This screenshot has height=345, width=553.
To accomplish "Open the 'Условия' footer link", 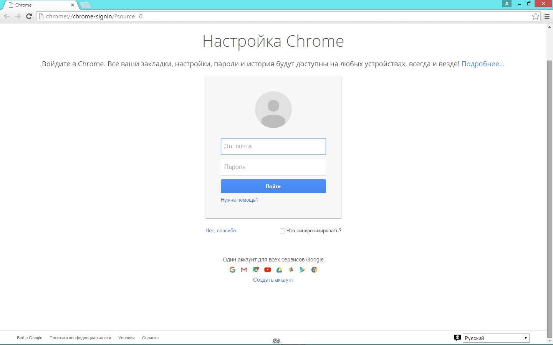I will coord(126,338).
